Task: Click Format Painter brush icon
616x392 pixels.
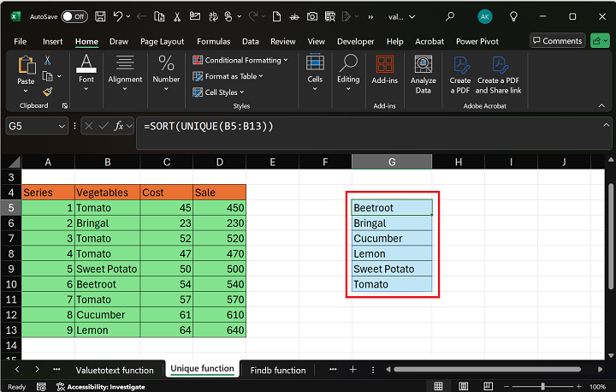Action: [47, 91]
